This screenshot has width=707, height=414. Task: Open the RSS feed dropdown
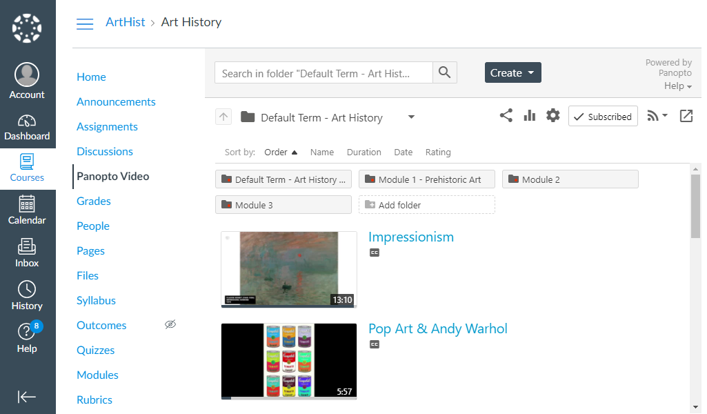click(x=657, y=116)
